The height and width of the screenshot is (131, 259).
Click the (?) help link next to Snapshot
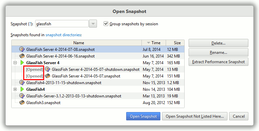tap(30, 24)
